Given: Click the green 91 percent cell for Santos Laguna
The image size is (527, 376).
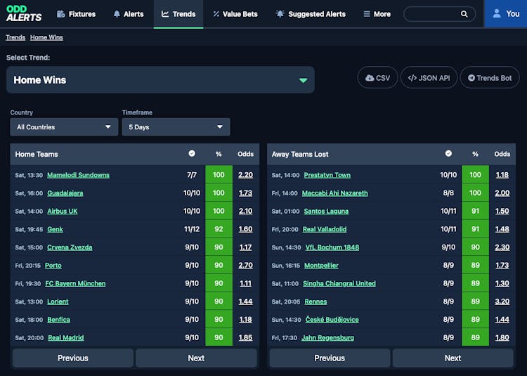Looking at the screenshot, I should 475,211.
